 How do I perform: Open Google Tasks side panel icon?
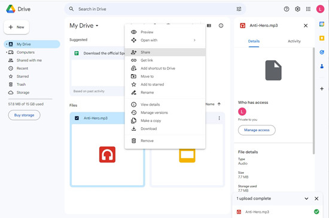[x=322, y=52]
